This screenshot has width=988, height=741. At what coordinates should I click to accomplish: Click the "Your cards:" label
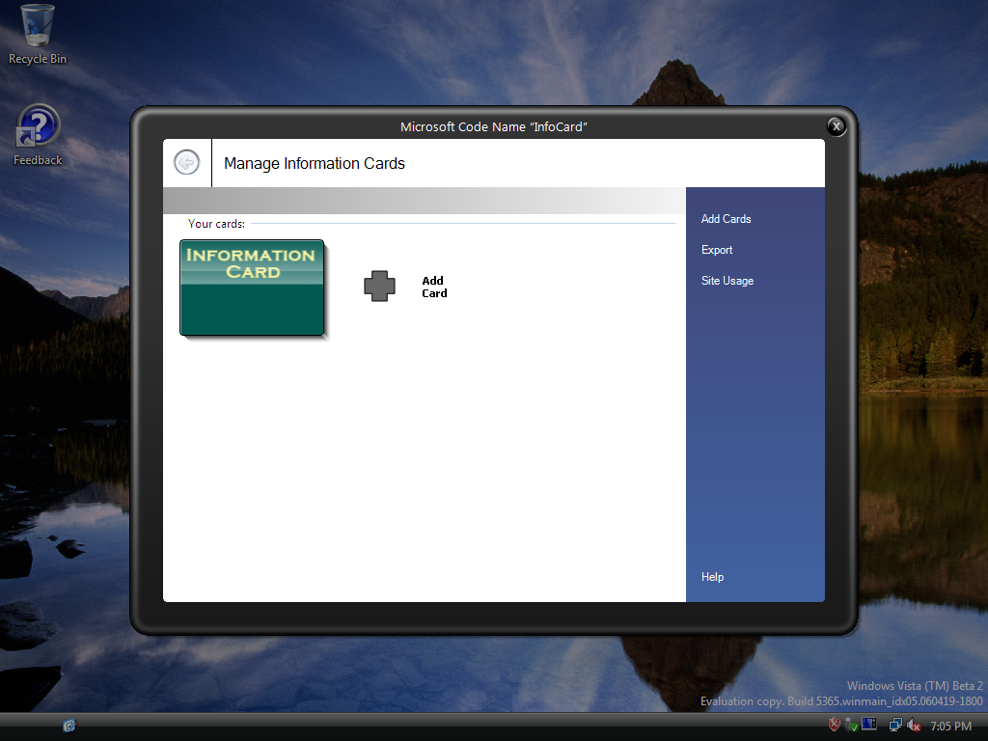tap(216, 224)
